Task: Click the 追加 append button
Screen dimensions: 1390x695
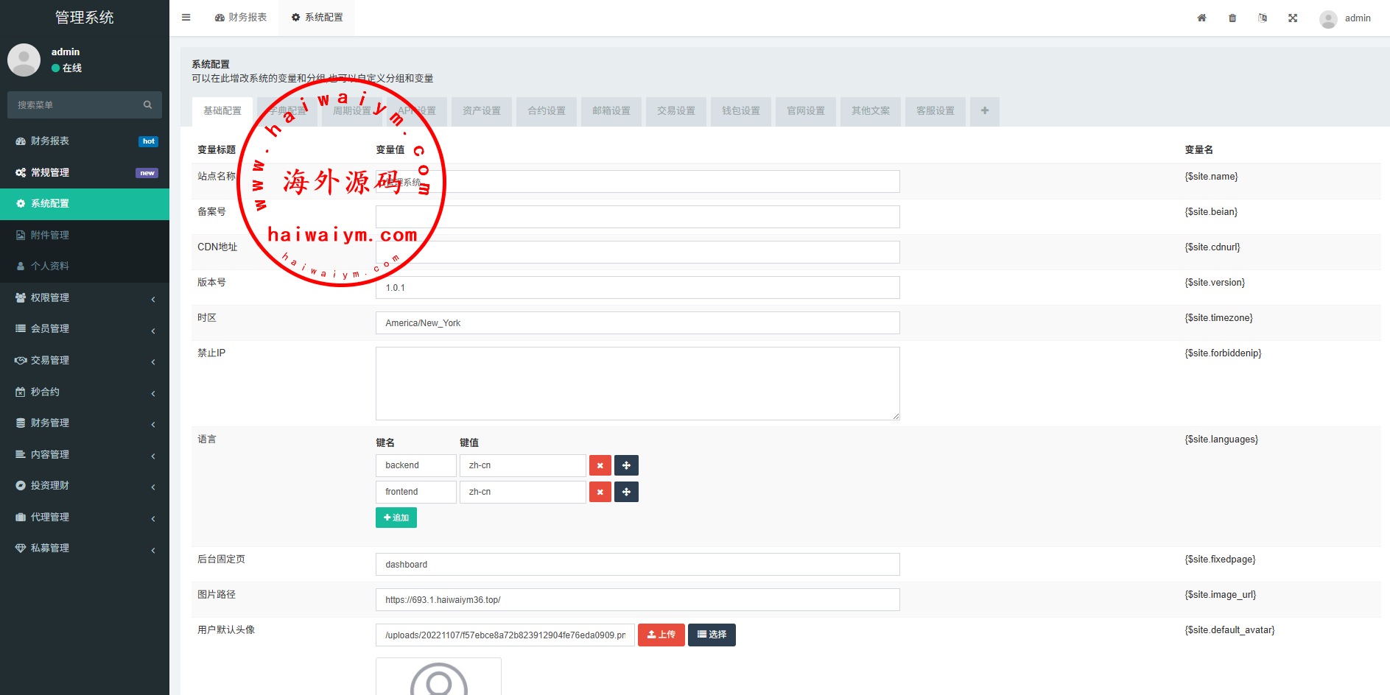Action: coord(396,518)
